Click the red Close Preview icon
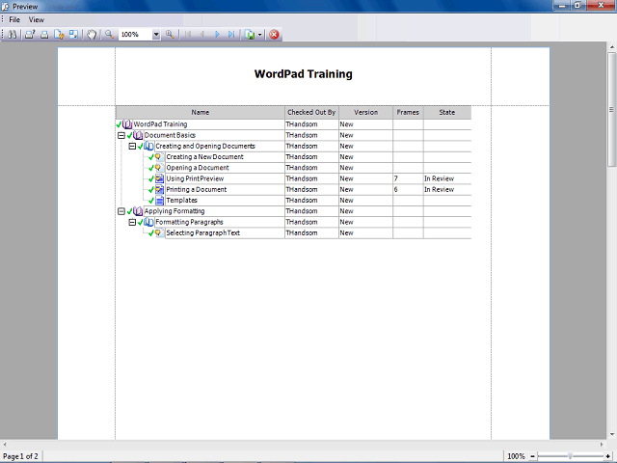Image resolution: width=617 pixels, height=463 pixels. point(274,35)
